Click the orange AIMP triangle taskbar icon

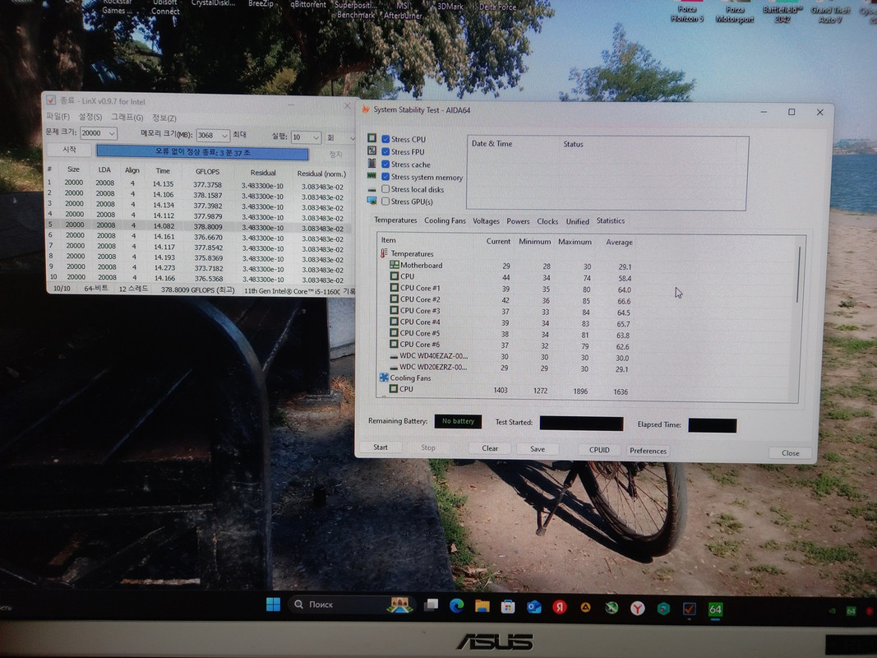pos(585,608)
